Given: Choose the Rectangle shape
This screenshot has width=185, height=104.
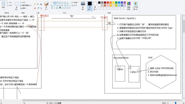Looking at the screenshot, I should click(x=60, y=3).
